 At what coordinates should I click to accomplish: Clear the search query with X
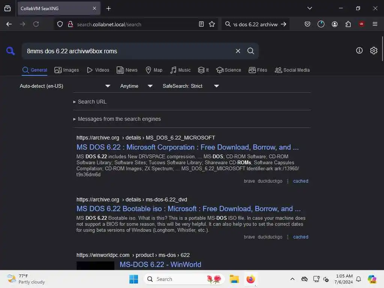tap(238, 51)
